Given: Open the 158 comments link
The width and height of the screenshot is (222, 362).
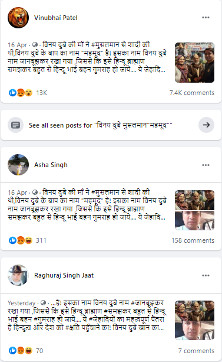Looking at the screenshot, I should [x=193, y=240].
